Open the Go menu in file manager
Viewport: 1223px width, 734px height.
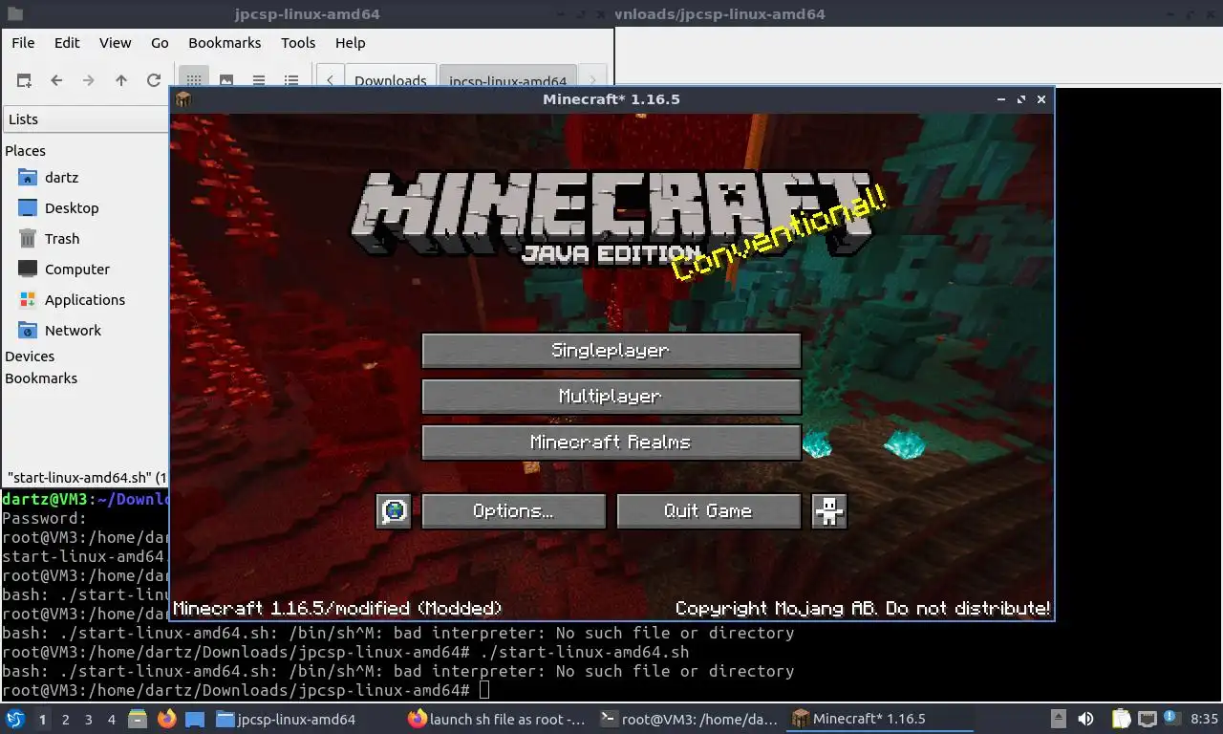pyautogui.click(x=160, y=43)
